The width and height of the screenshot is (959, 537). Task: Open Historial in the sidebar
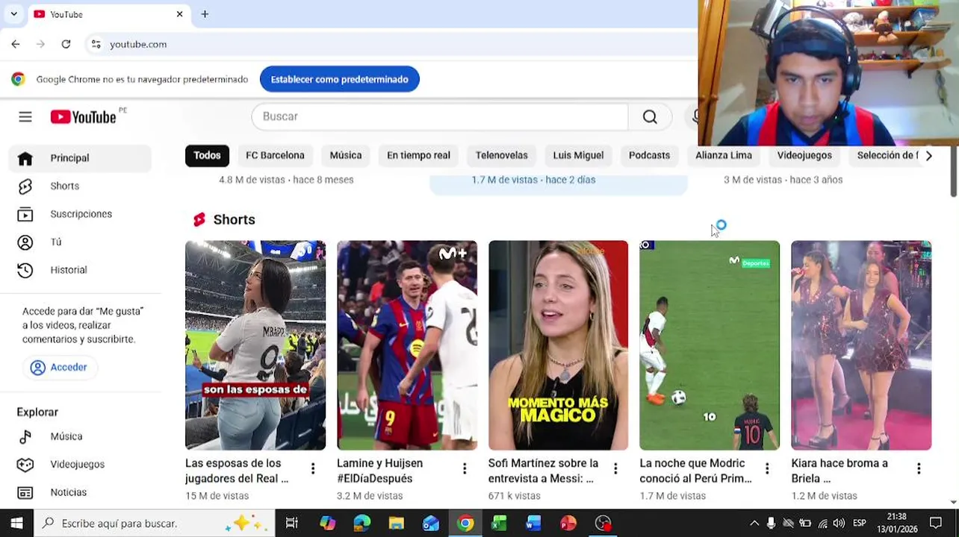80,270
